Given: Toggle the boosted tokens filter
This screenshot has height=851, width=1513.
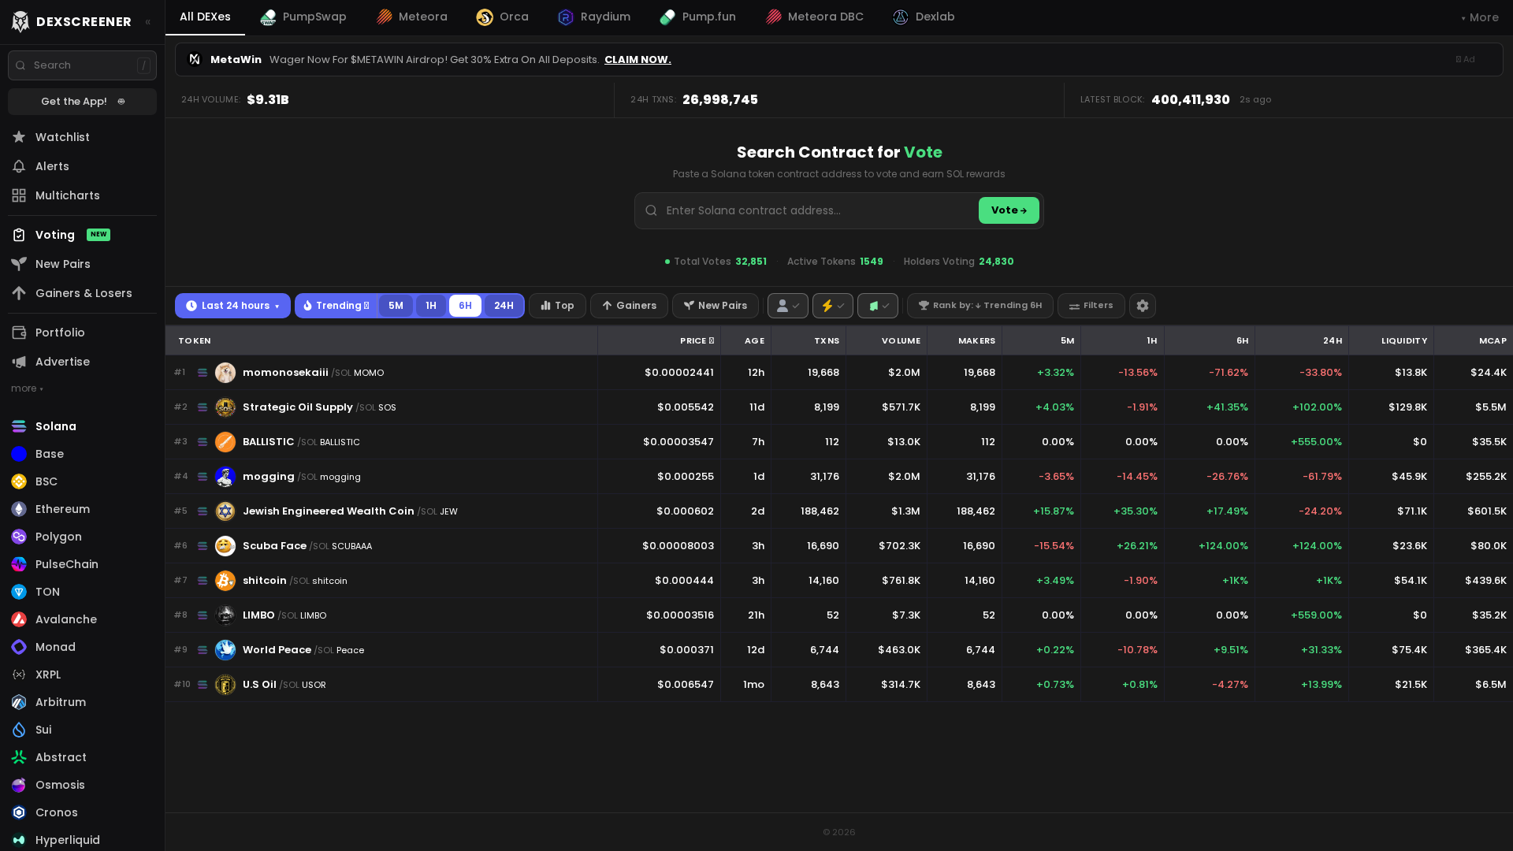Looking at the screenshot, I should pyautogui.click(x=832, y=306).
